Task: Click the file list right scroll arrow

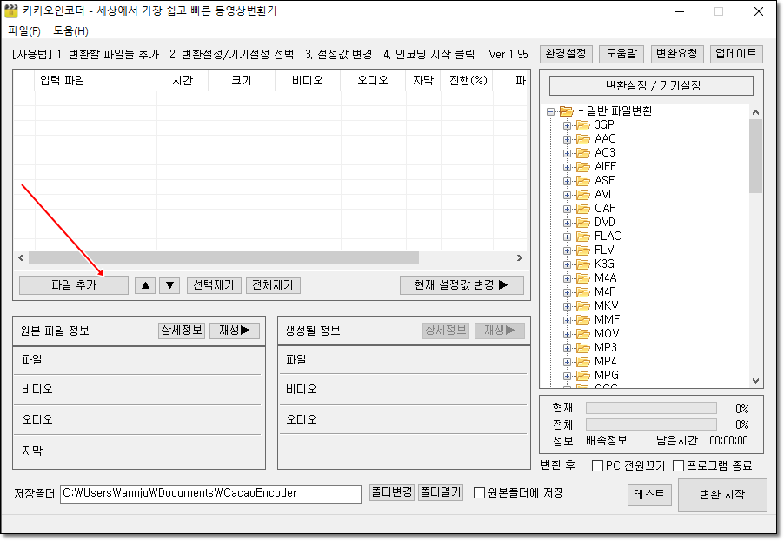Action: click(520, 258)
